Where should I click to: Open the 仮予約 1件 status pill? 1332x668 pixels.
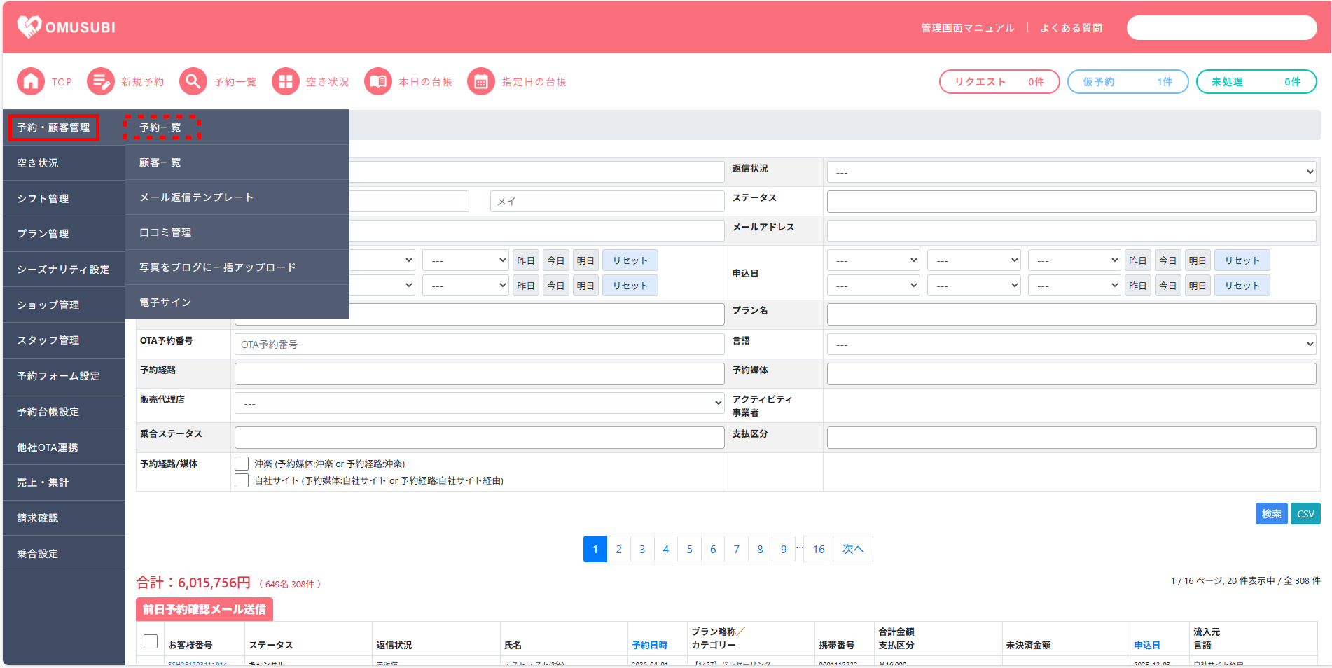[x=1127, y=82]
